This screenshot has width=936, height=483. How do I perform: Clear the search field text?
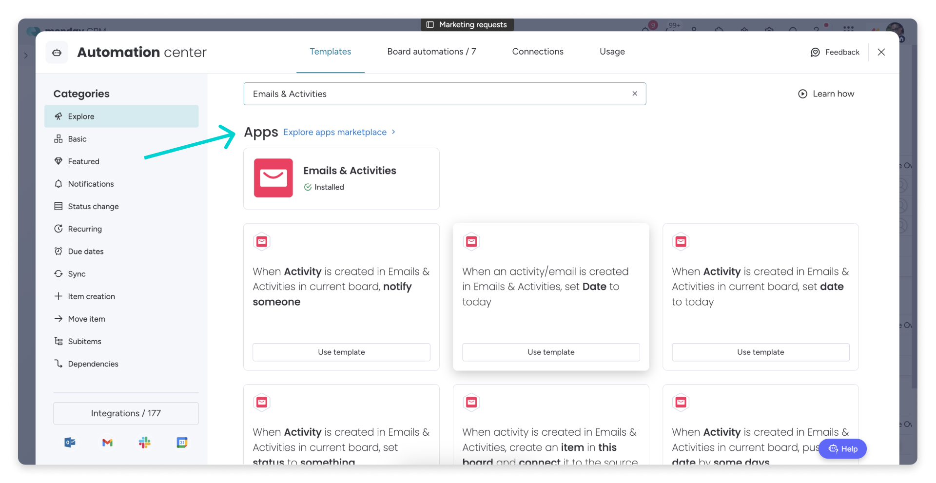[x=634, y=94]
